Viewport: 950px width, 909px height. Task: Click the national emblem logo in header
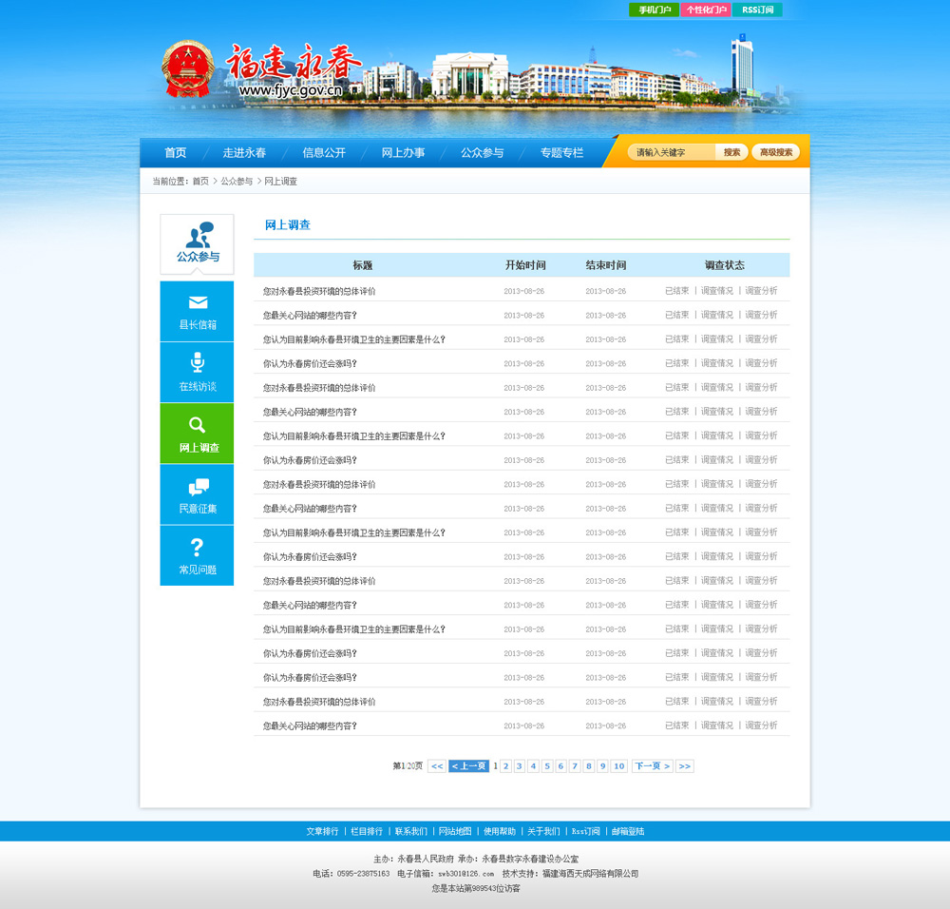(x=188, y=68)
